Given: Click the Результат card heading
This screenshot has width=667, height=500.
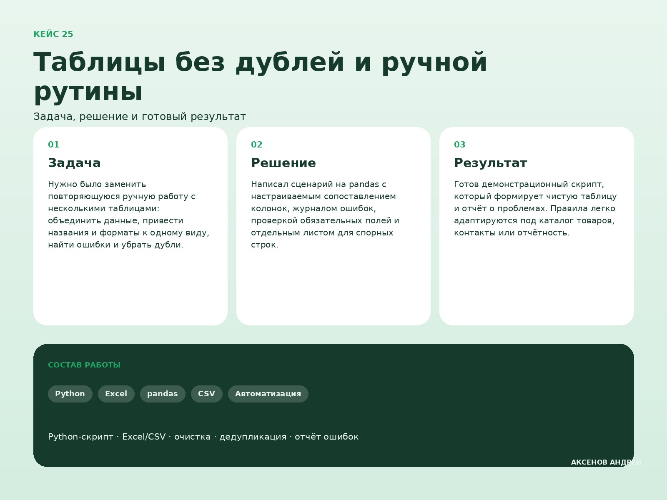Looking at the screenshot, I should click(x=491, y=163).
